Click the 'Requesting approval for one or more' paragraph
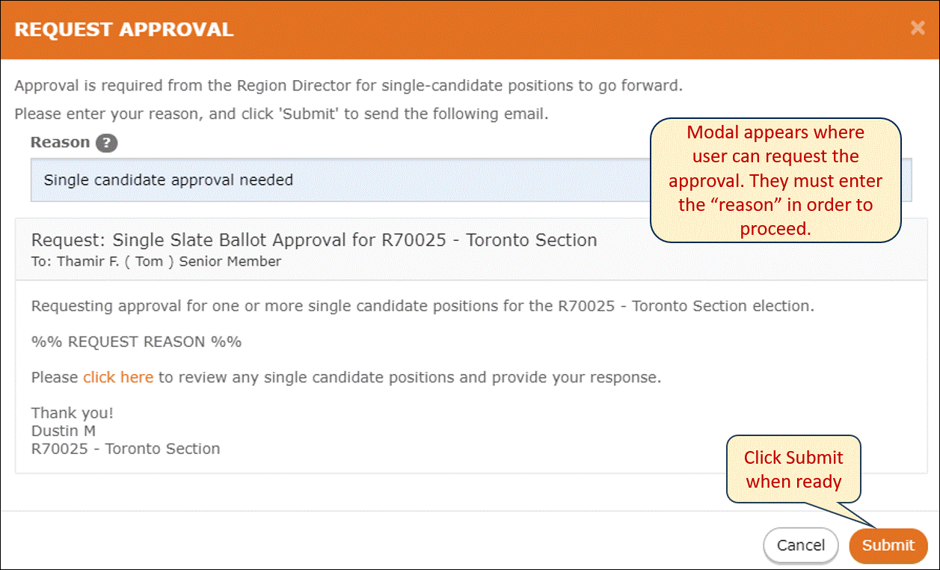 [x=423, y=306]
